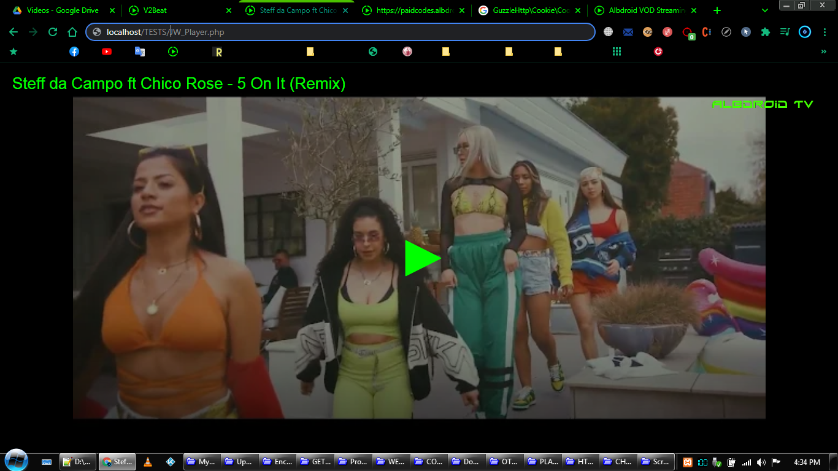Open media controls in toolbar

click(785, 32)
